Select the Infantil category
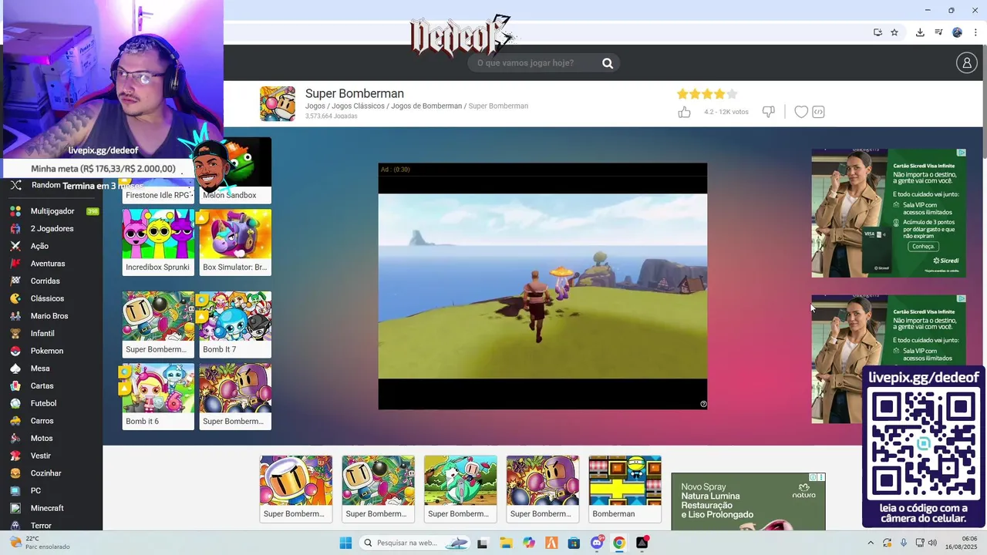The width and height of the screenshot is (987, 555). click(x=42, y=334)
